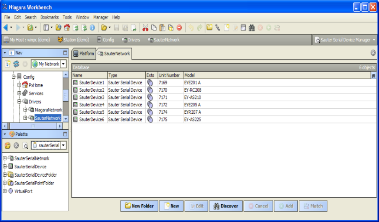This screenshot has width=379, height=222.
Task: Expand SauterSerialDeviceFolder in the palette
Action: (5, 175)
